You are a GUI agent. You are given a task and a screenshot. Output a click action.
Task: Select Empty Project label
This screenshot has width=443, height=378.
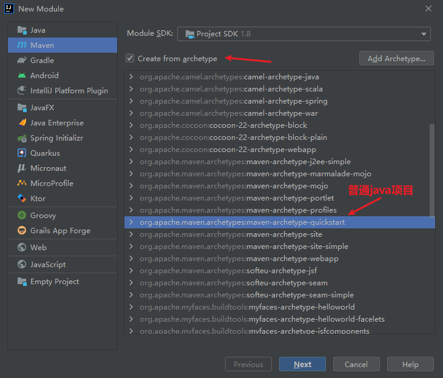coord(55,282)
